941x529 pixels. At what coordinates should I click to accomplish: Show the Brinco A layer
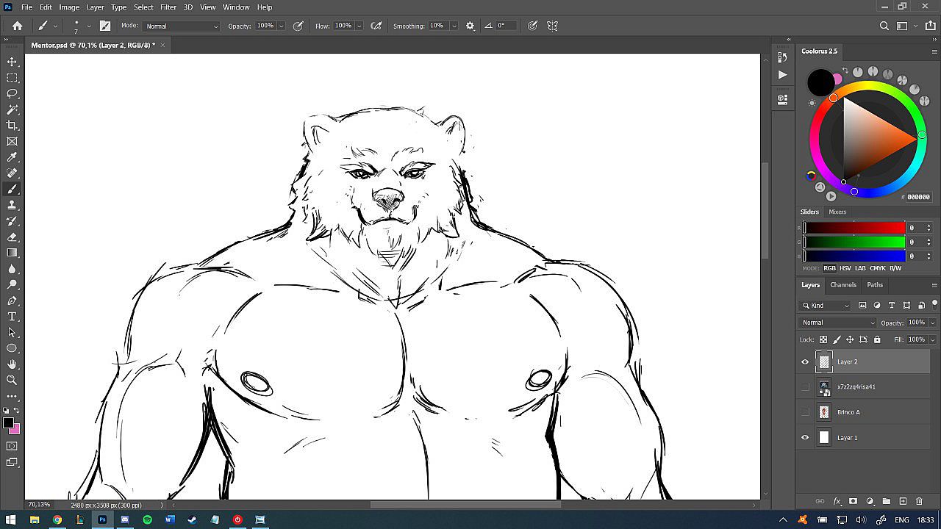805,412
